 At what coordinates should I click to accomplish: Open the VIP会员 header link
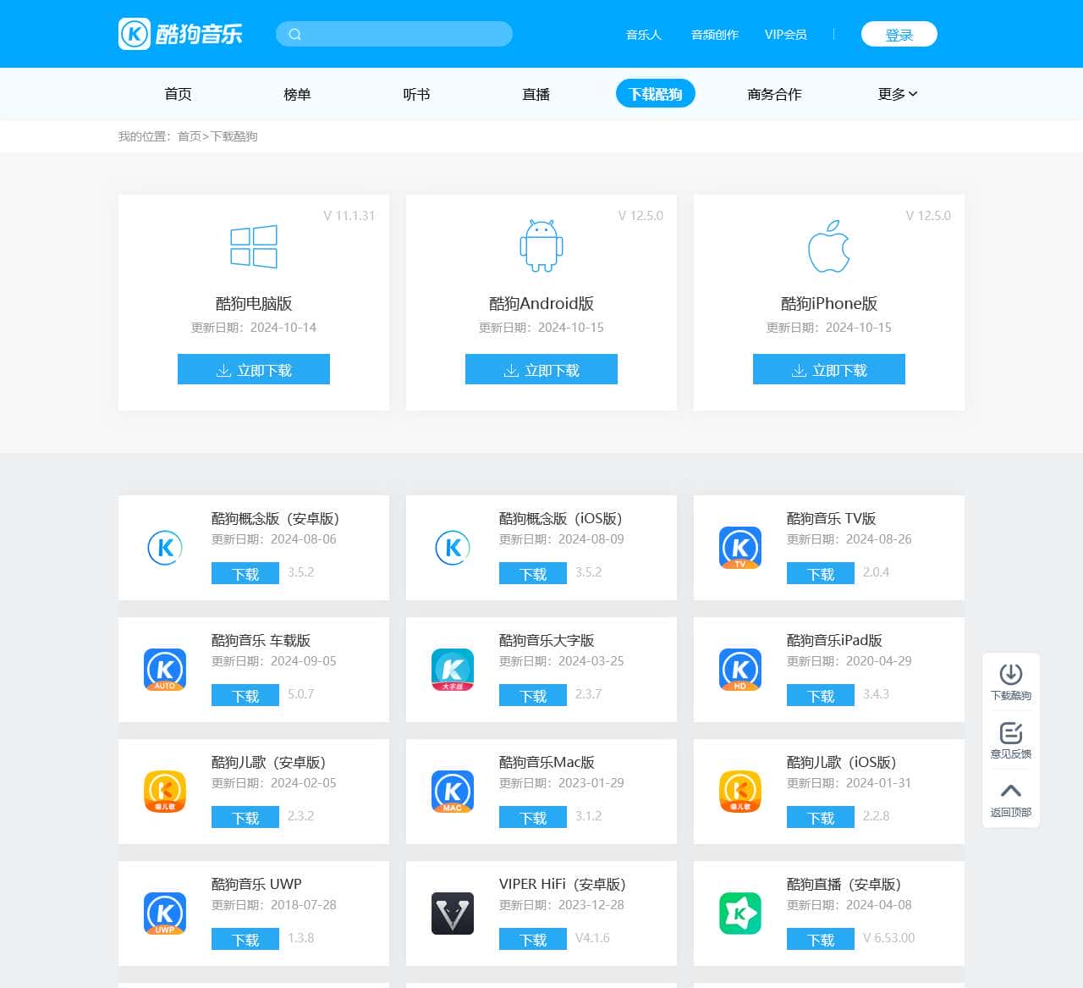[786, 35]
